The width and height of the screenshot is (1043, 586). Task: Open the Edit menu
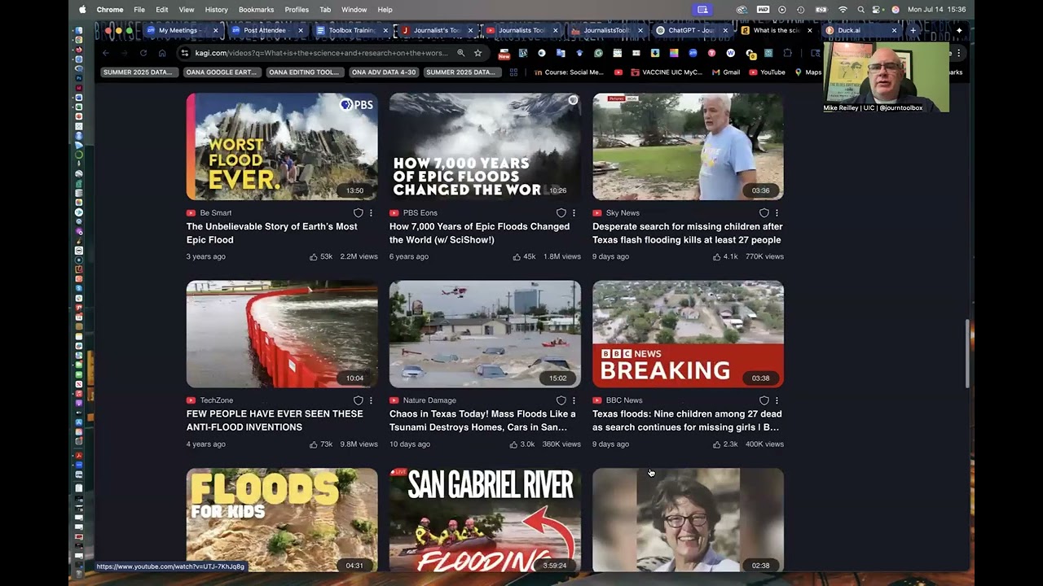162,10
